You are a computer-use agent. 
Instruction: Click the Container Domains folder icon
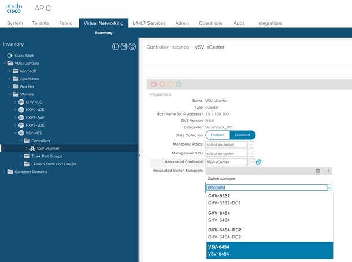point(10,172)
